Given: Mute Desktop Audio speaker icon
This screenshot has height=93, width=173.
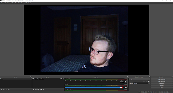Looking at the screenshot, I should (x=123, y=82).
